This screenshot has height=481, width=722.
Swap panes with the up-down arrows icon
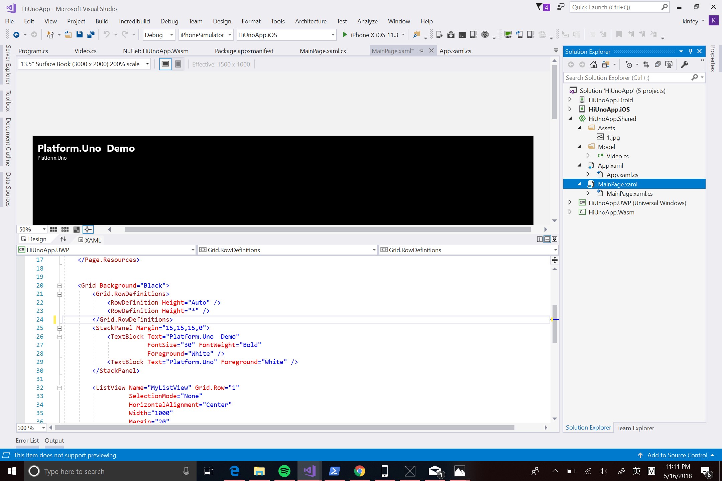[63, 239]
